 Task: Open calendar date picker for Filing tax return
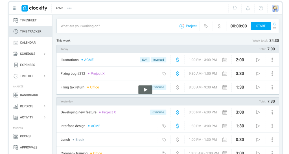click(x=224, y=87)
